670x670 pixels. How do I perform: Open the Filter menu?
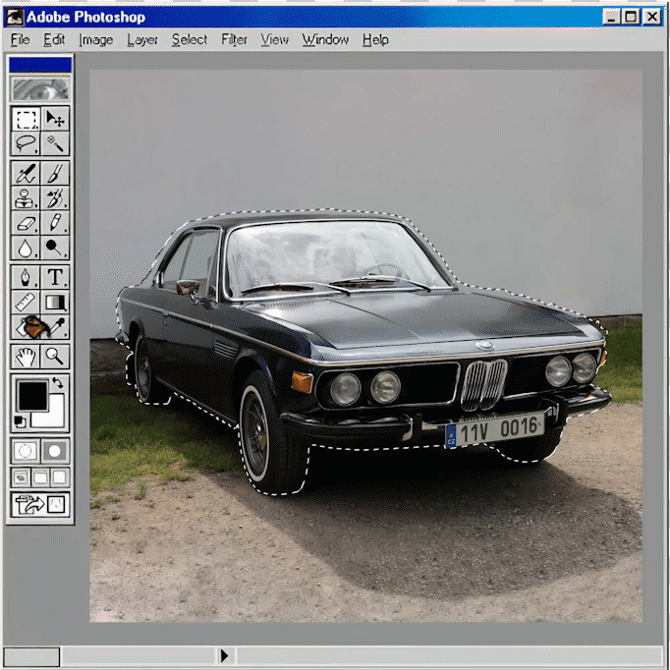tap(234, 39)
